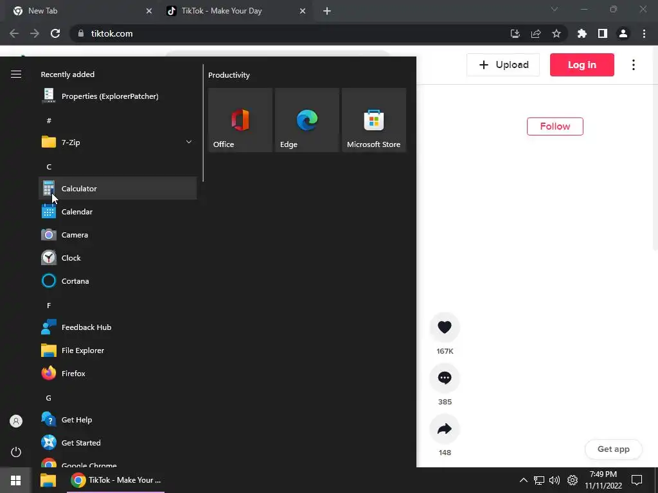Expand the 7-Zip folder
This screenshot has height=493, width=658.
(118, 142)
